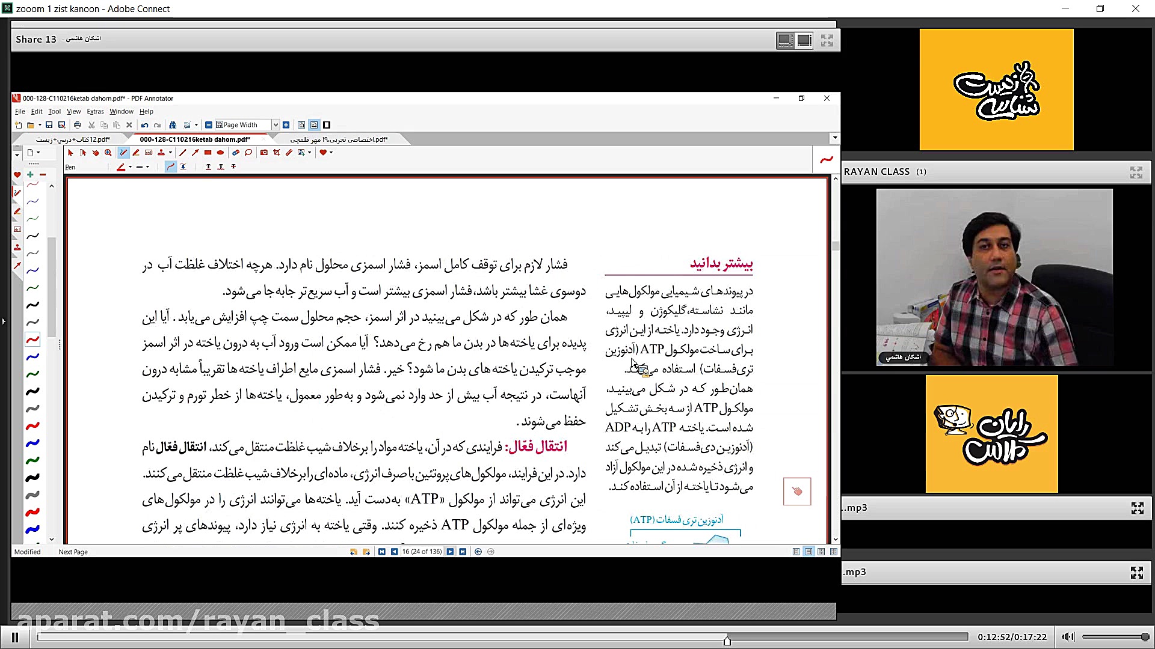This screenshot has width=1155, height=649.
Task: Switch to اختصاصی تجربی PDF tab
Action: point(339,139)
